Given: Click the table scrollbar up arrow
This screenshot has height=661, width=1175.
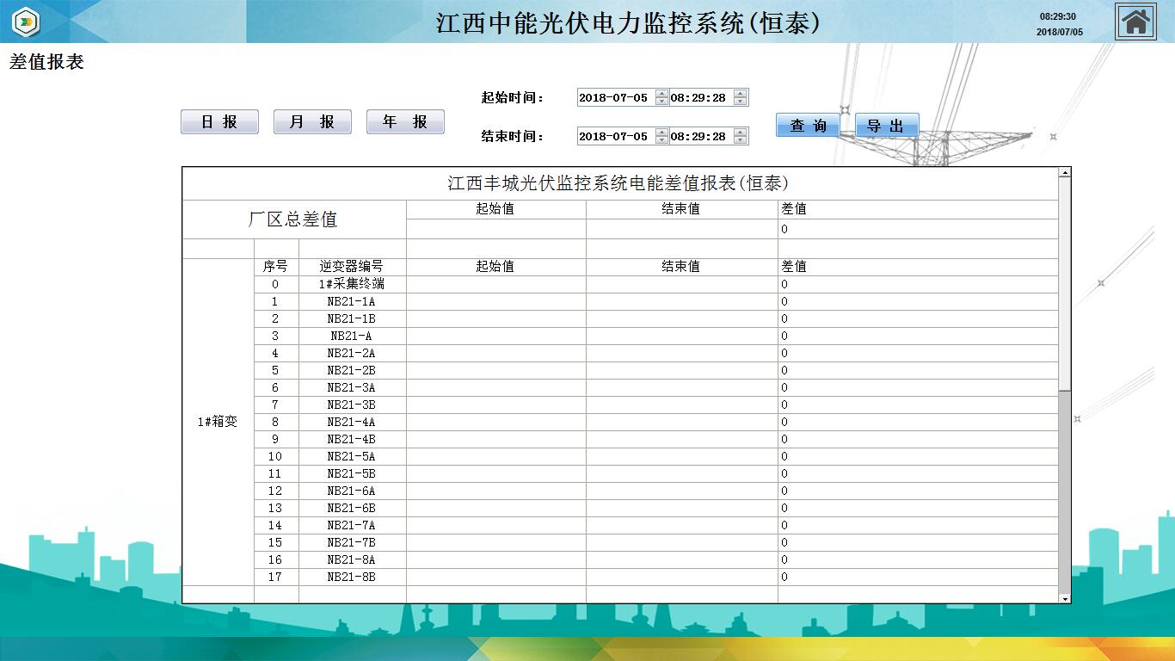Looking at the screenshot, I should tap(1065, 173).
